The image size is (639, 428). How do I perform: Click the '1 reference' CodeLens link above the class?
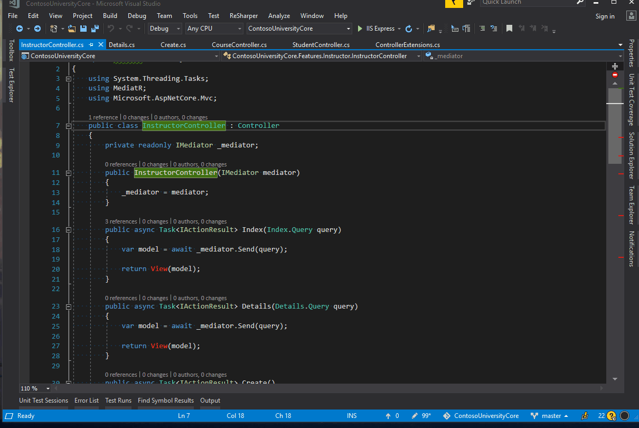pyautogui.click(x=104, y=117)
